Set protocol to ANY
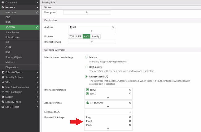 pos(86,36)
